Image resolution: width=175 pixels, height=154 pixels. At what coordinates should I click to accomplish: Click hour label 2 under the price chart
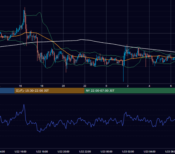[128, 86]
